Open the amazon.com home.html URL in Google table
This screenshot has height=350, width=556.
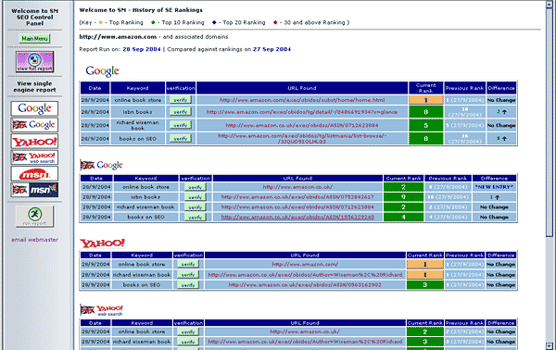302,100
